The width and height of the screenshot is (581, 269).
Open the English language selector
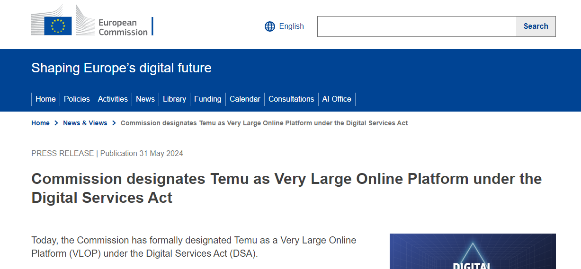pyautogui.click(x=284, y=26)
